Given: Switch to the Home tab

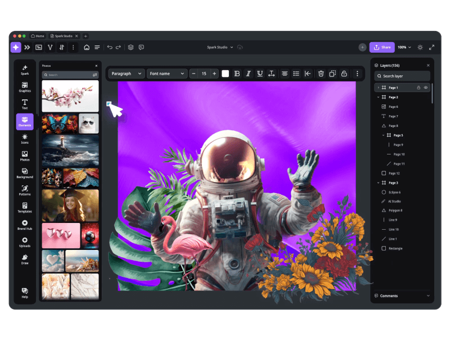Looking at the screenshot, I should click(x=38, y=36).
